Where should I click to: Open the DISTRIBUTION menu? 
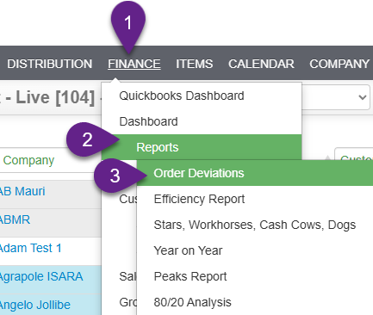tap(49, 64)
